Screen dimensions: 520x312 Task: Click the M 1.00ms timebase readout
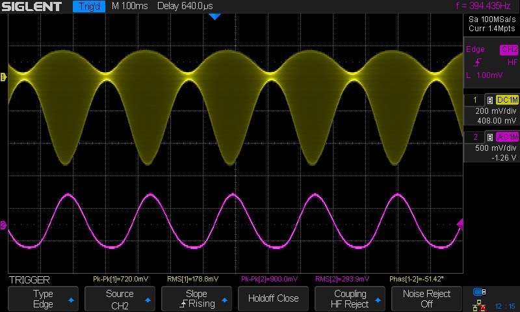point(129,6)
